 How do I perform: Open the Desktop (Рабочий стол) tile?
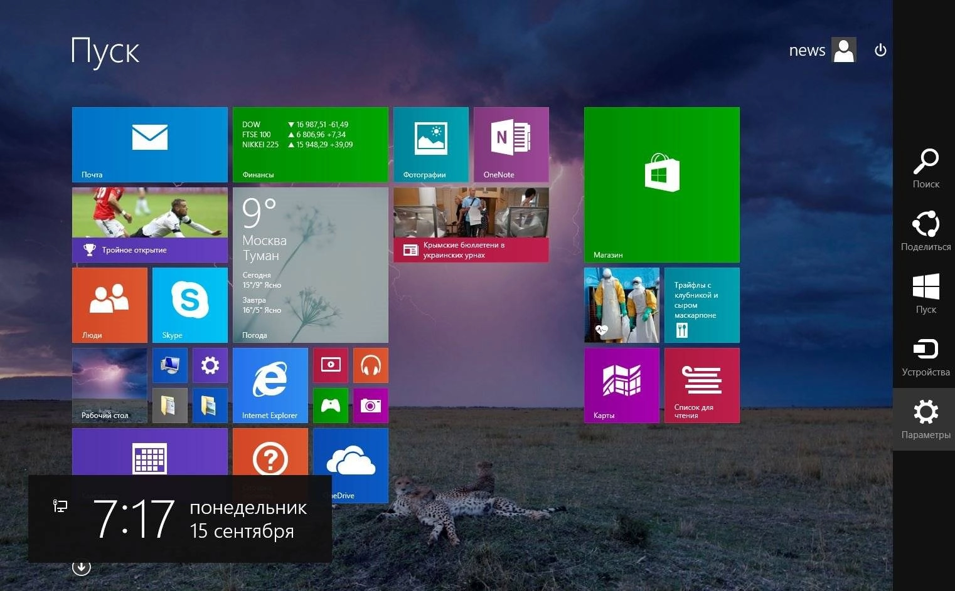pyautogui.click(x=110, y=385)
